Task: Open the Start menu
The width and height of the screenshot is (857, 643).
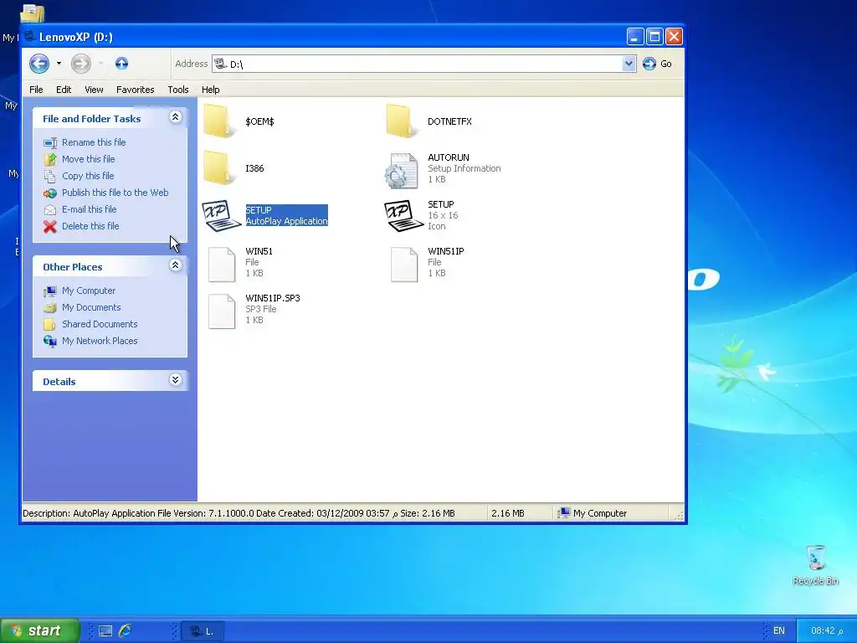Action: tap(40, 631)
